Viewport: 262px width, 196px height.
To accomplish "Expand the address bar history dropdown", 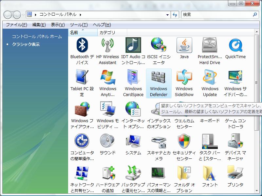I will click(167, 15).
